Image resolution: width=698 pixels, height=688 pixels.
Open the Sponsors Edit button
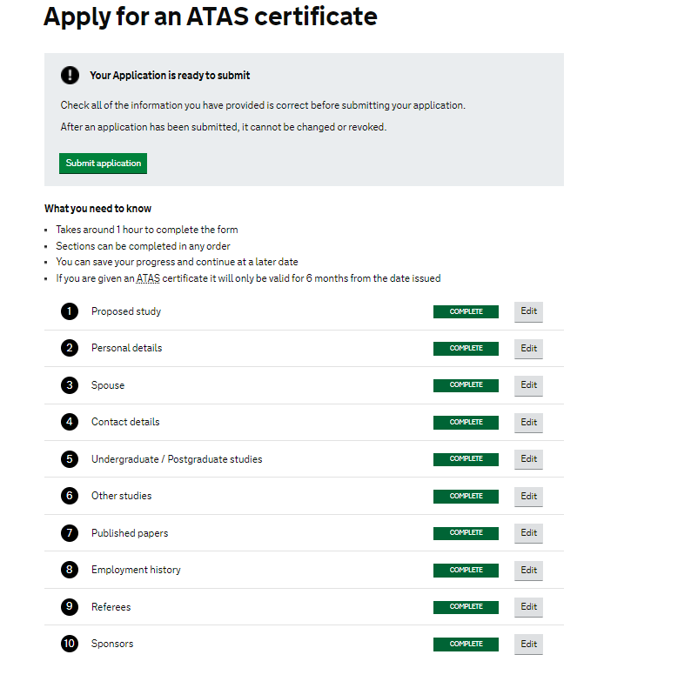click(x=528, y=644)
